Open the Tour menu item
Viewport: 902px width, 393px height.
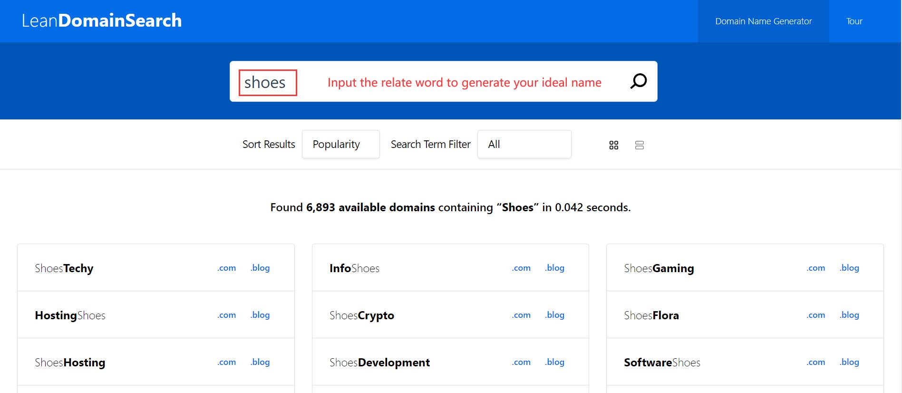(x=854, y=21)
